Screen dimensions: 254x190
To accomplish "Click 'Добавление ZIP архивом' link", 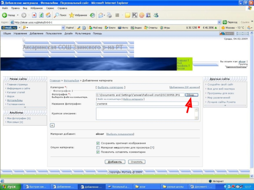I will tap(184, 87).
